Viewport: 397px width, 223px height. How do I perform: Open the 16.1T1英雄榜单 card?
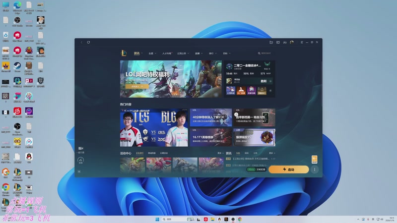[210, 137]
